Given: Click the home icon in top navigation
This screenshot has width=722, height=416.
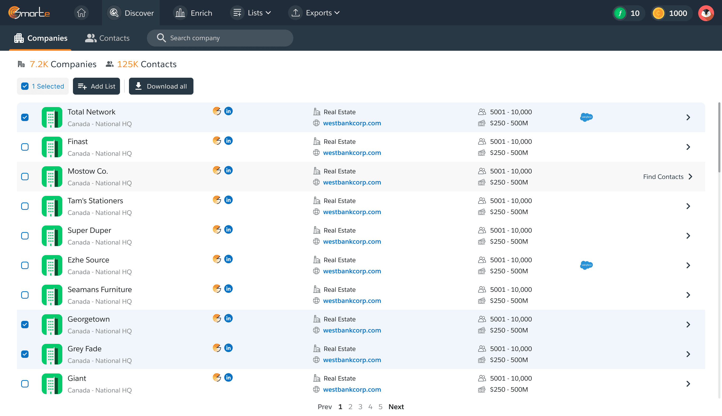Looking at the screenshot, I should pyautogui.click(x=81, y=13).
